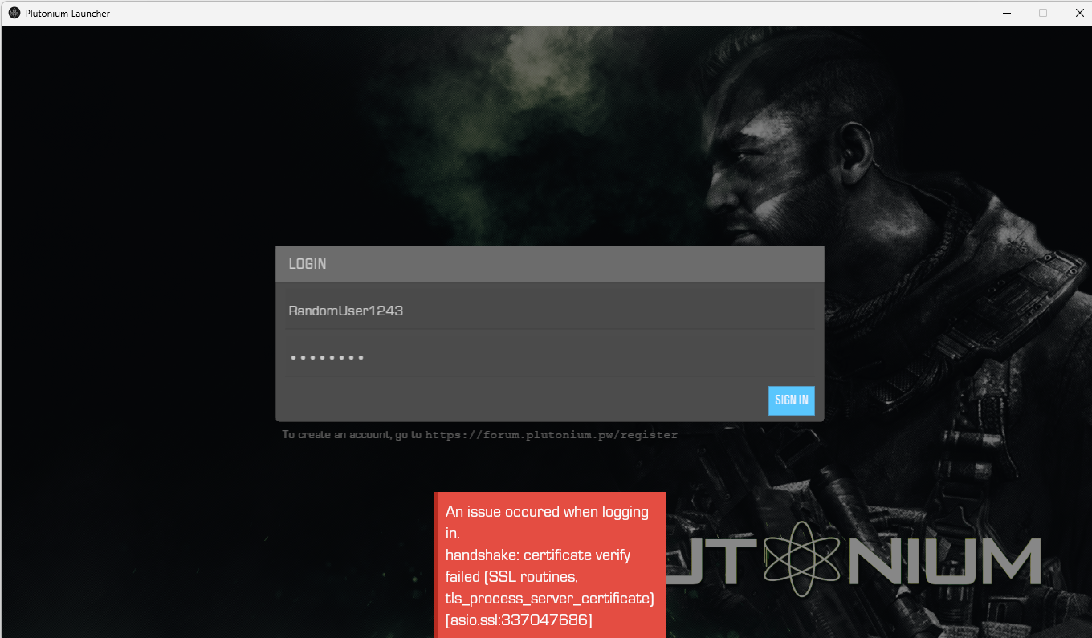Click empty panel area left of SIGN IN
Viewport: 1092px width, 638px height.
tap(522, 400)
